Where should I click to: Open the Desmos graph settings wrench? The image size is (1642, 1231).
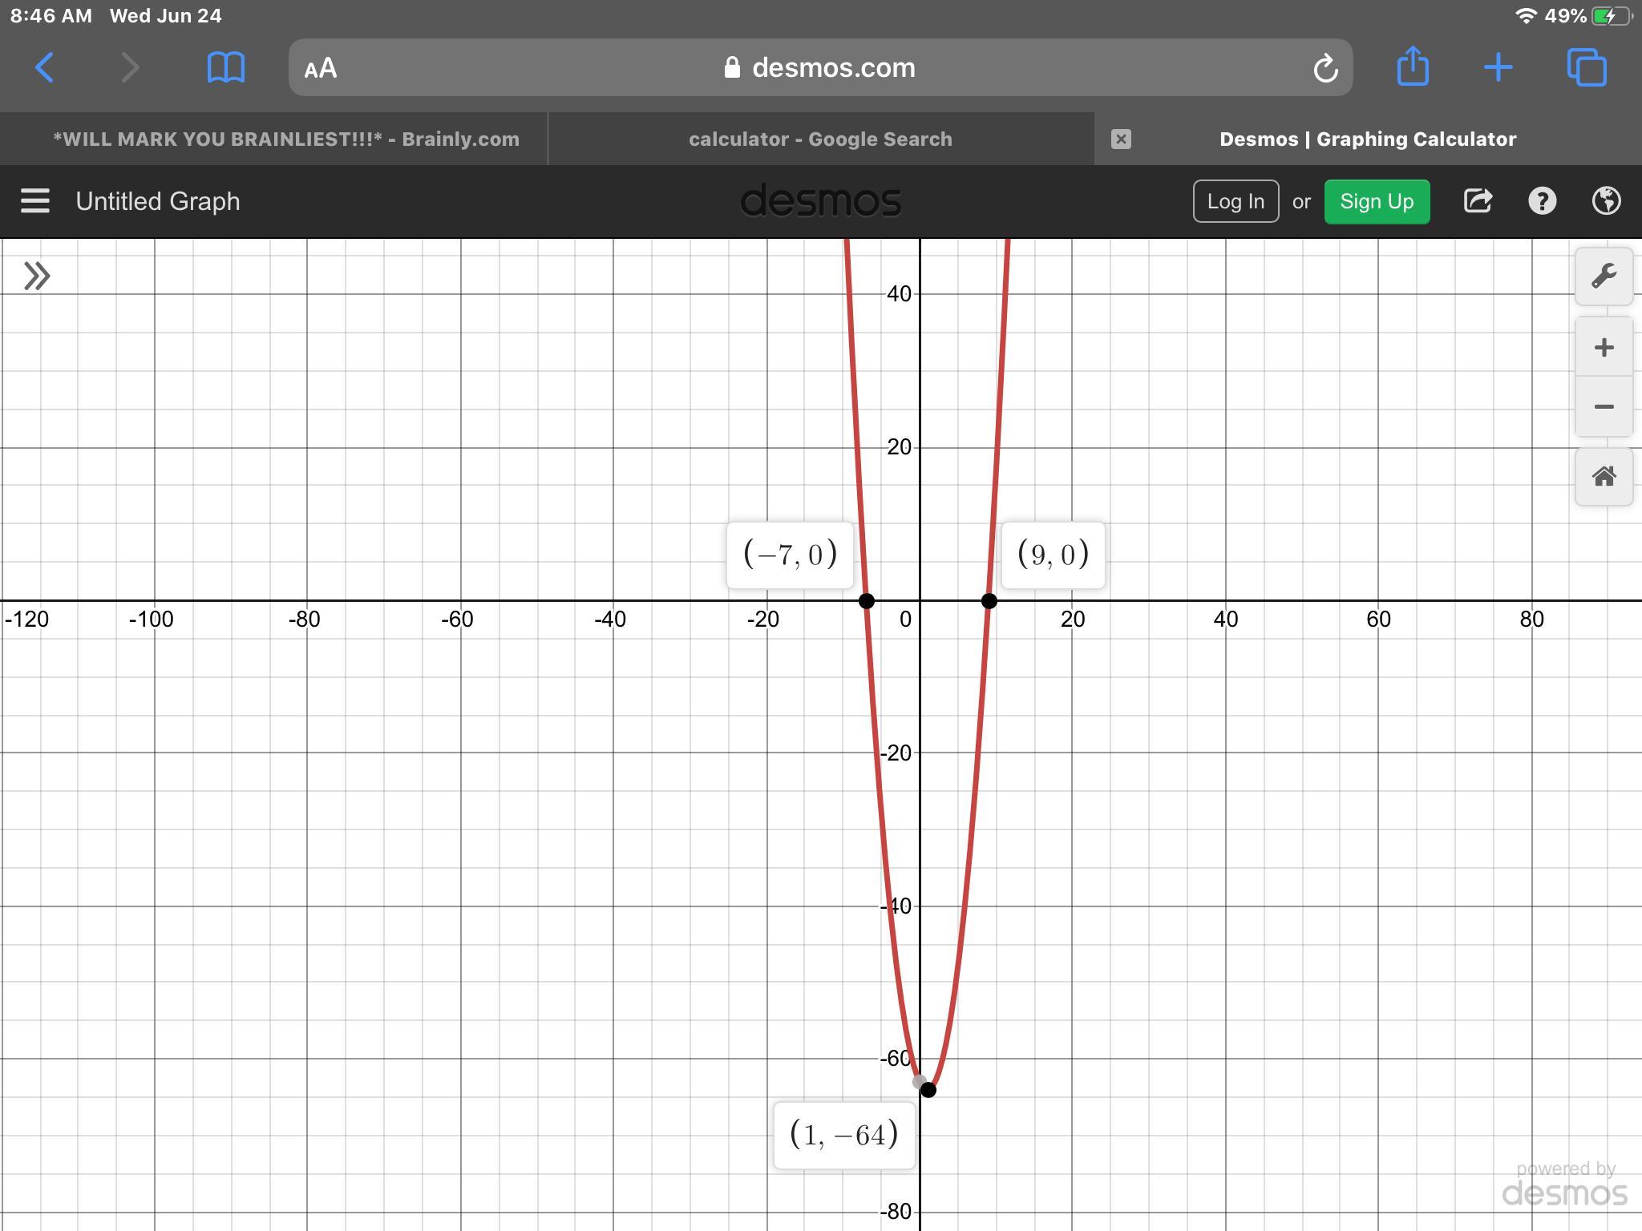coord(1604,276)
